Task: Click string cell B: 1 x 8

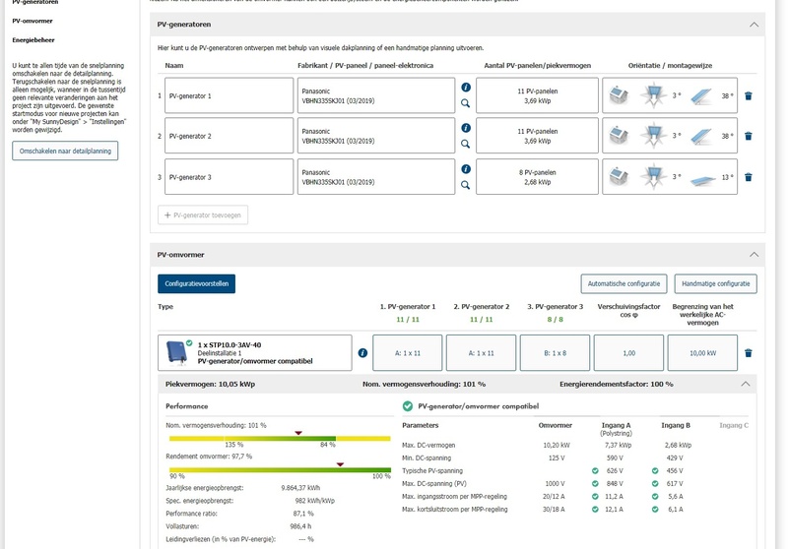Action: point(555,353)
